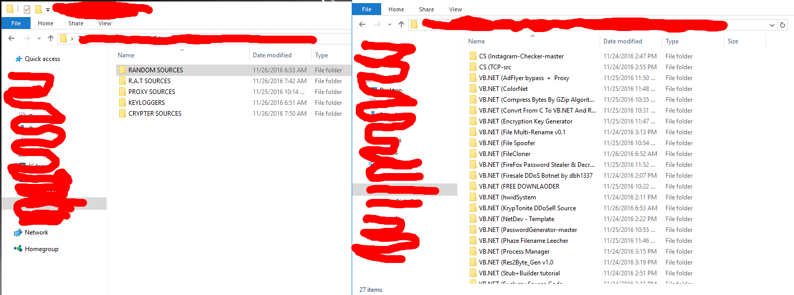Click Properties checkmark icon in quick access toolbar

click(x=27, y=9)
